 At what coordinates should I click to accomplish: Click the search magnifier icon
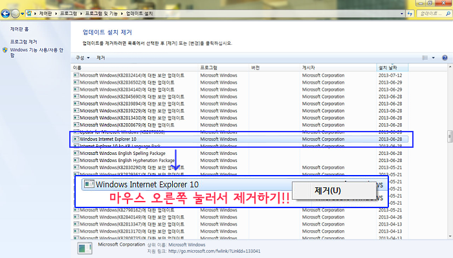448,14
